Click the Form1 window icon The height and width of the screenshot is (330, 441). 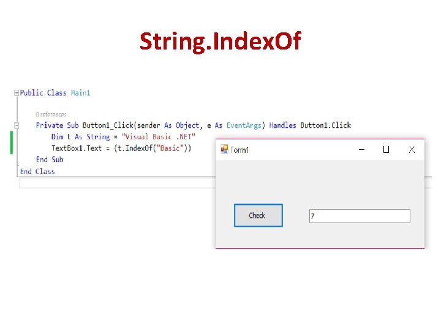pos(224,149)
